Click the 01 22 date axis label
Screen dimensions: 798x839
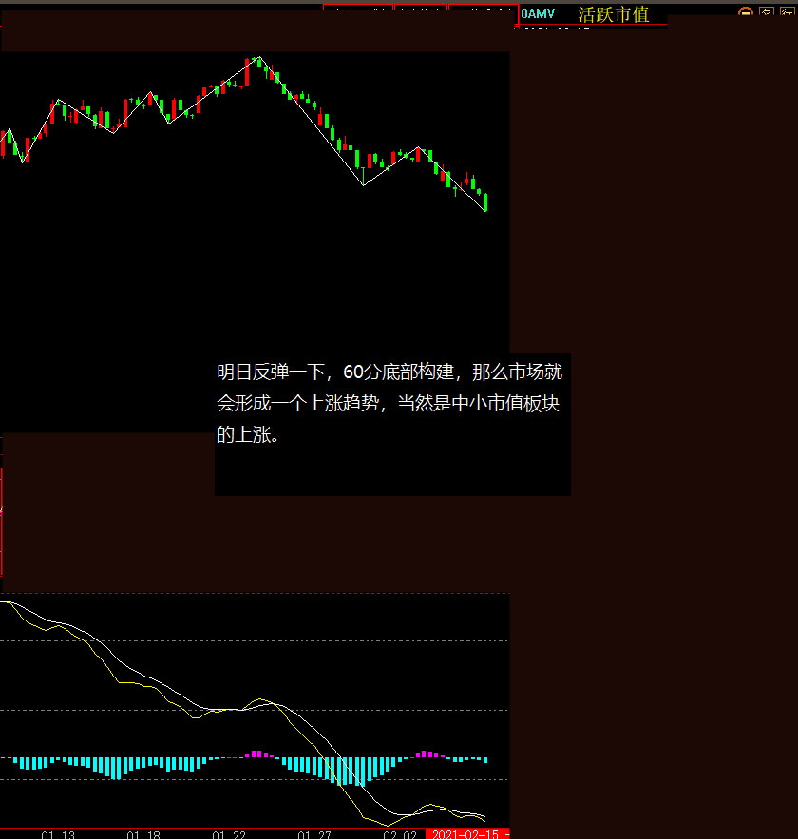tap(229, 834)
